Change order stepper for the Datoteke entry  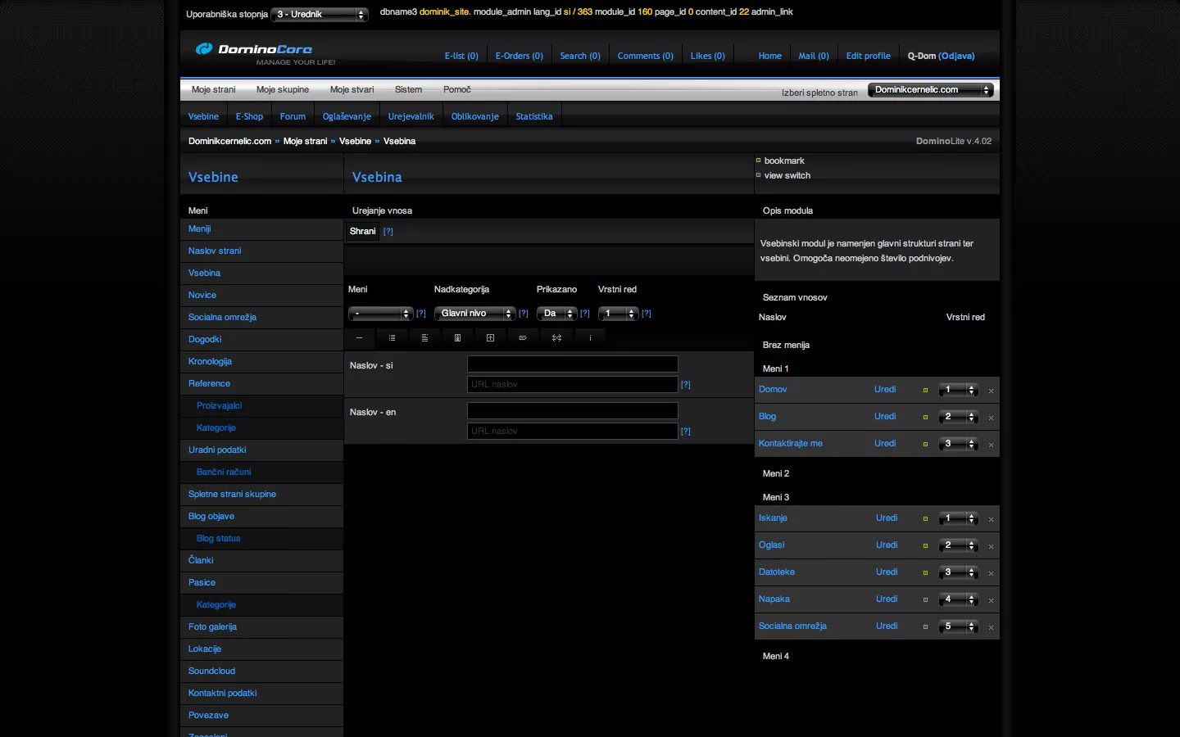click(x=958, y=573)
